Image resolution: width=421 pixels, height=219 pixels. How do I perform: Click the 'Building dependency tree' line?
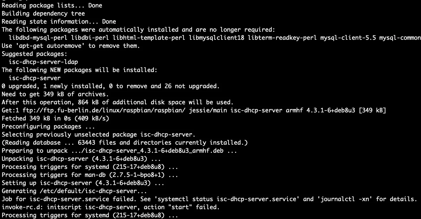[x=43, y=14]
